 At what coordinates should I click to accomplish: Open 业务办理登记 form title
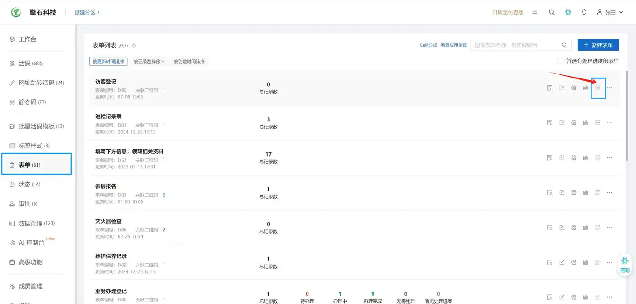[x=111, y=291]
